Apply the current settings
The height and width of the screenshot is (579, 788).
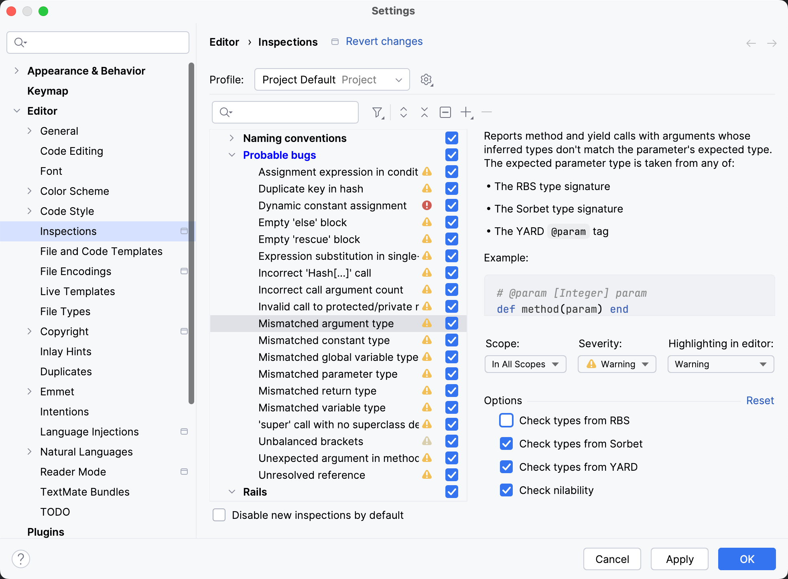coord(679,559)
